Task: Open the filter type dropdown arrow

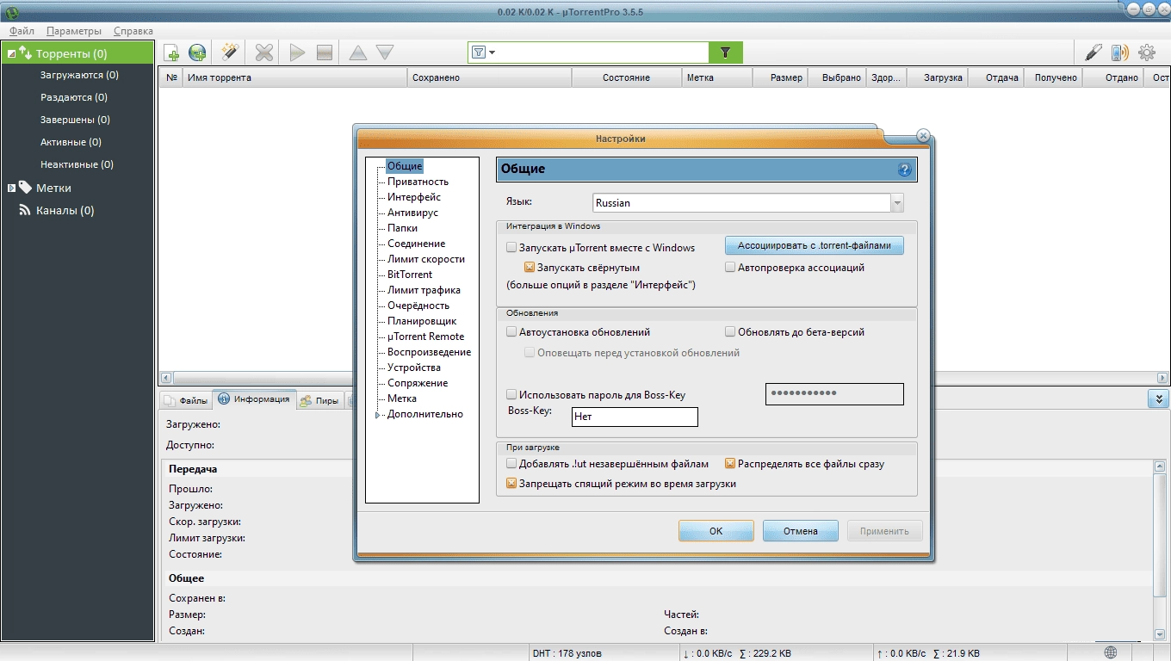Action: (x=493, y=53)
